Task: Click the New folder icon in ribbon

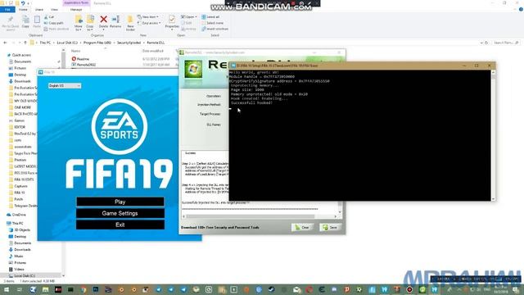Action: [130, 23]
